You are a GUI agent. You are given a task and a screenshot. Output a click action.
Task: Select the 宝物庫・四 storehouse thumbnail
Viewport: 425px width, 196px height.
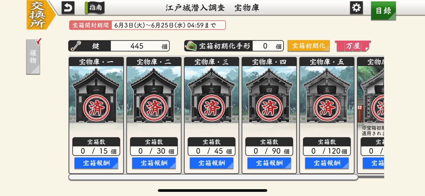point(269,95)
